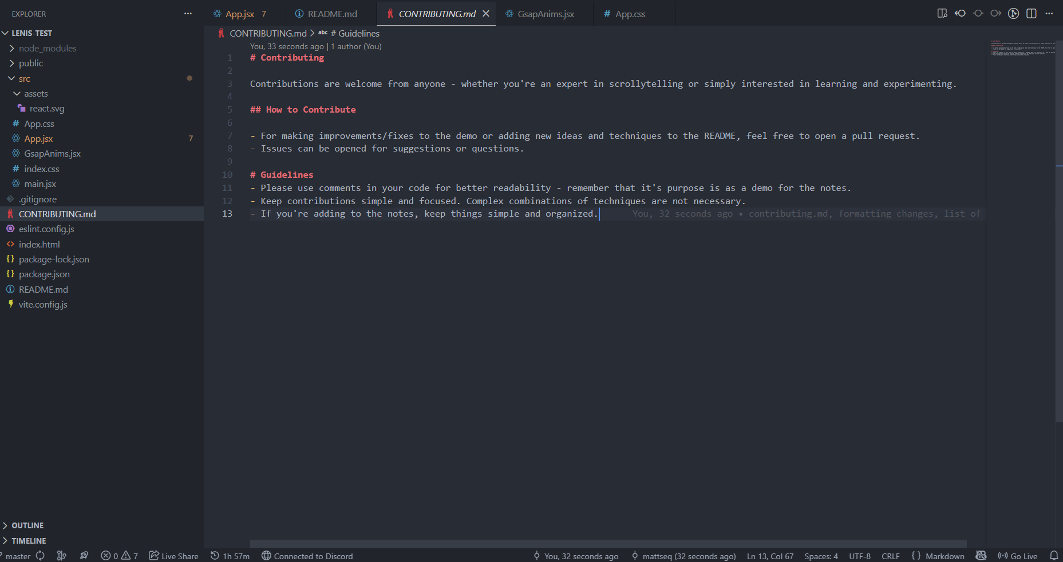
Task: Open Markdown preview to the side
Action: tap(942, 14)
